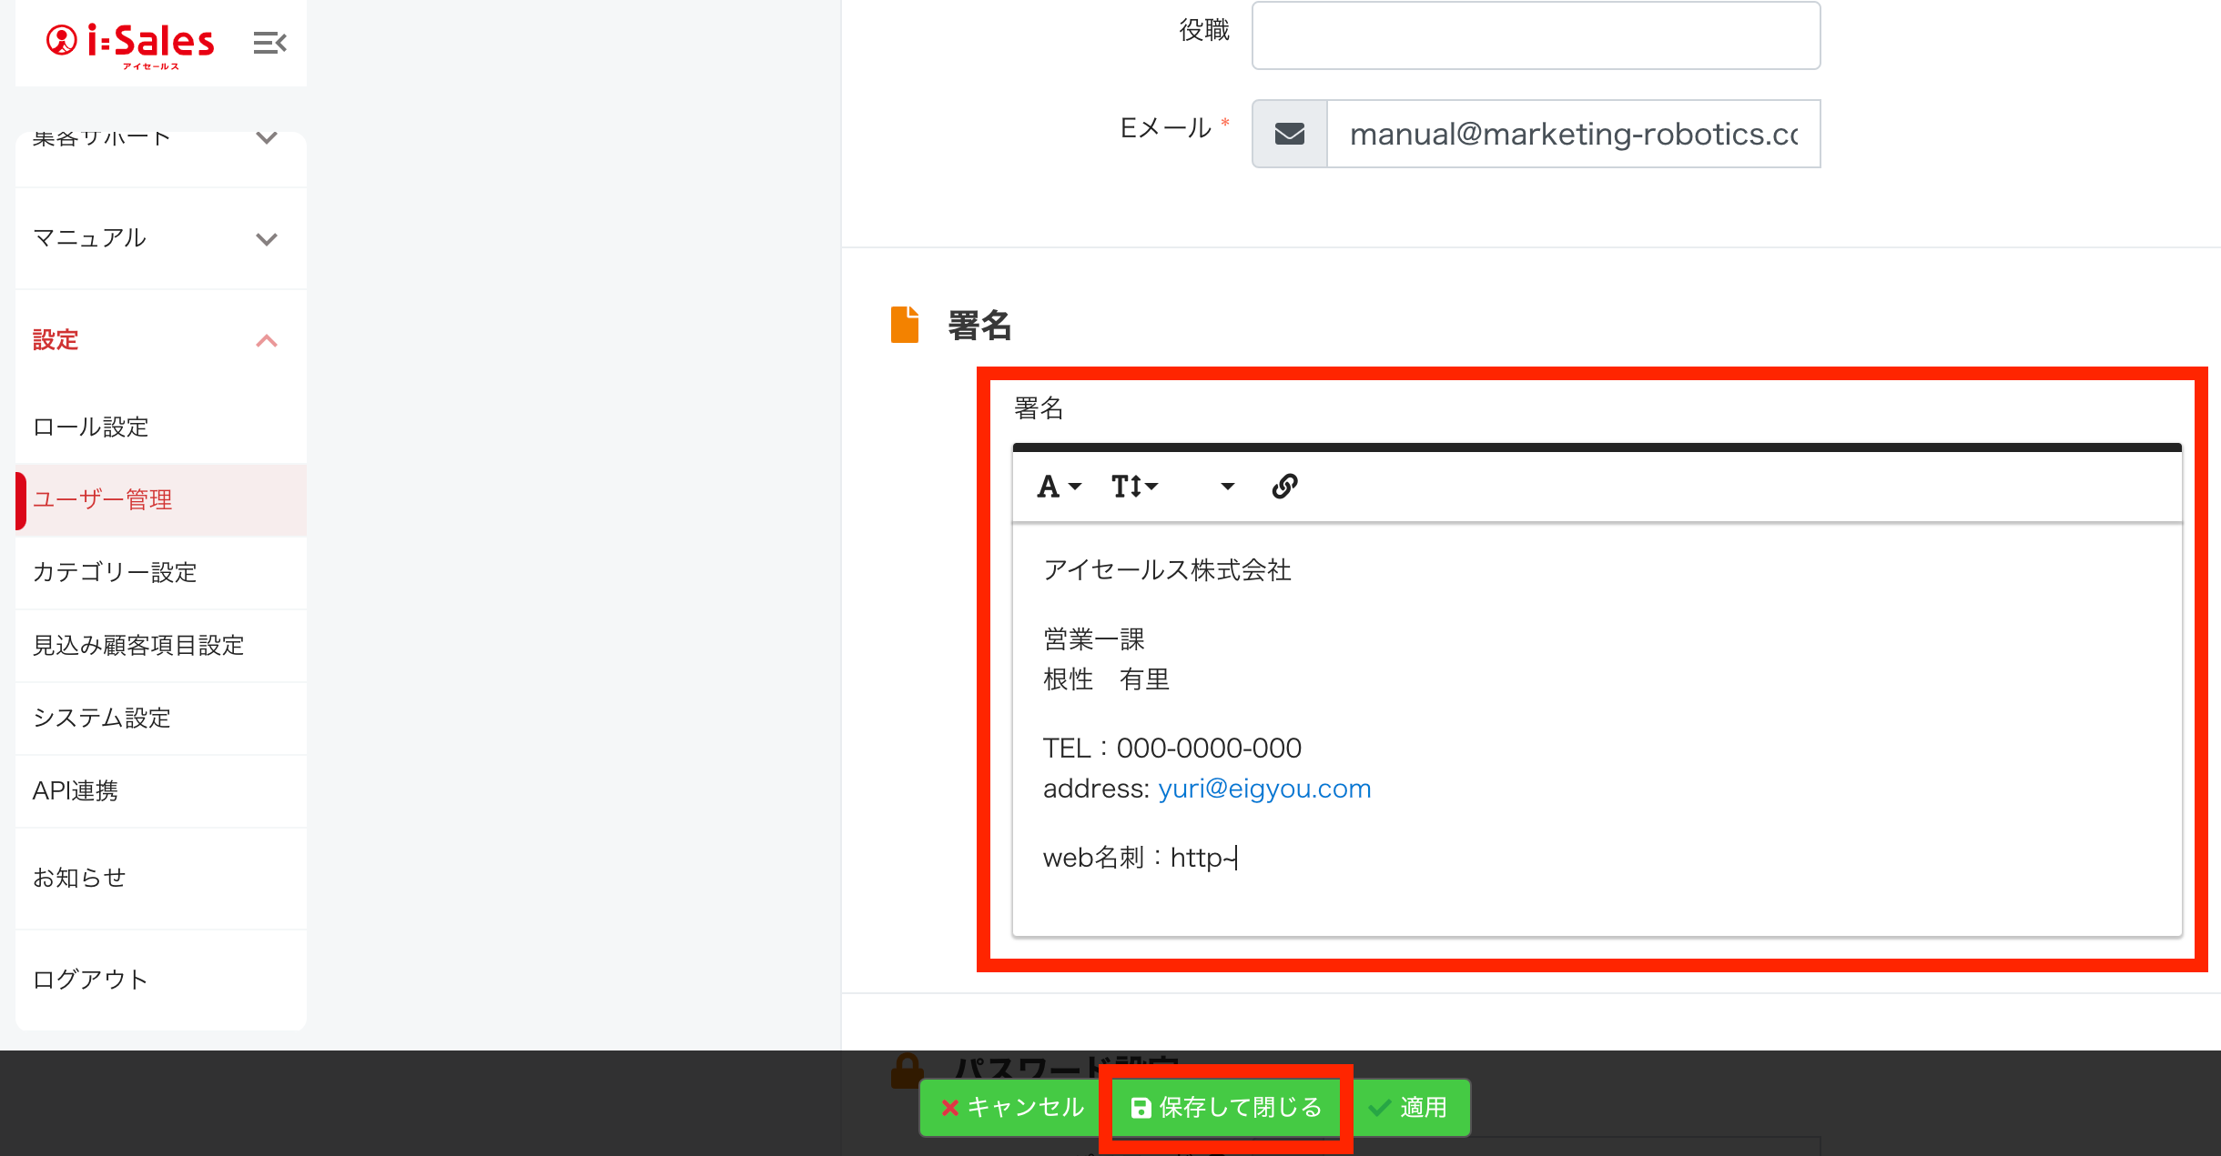Screen dimensions: 2221x1156
Task: Click the orange document icon by 署名
Action: point(904,325)
